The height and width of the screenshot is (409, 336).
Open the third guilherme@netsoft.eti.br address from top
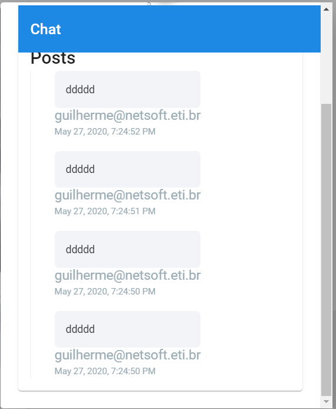pyautogui.click(x=128, y=276)
